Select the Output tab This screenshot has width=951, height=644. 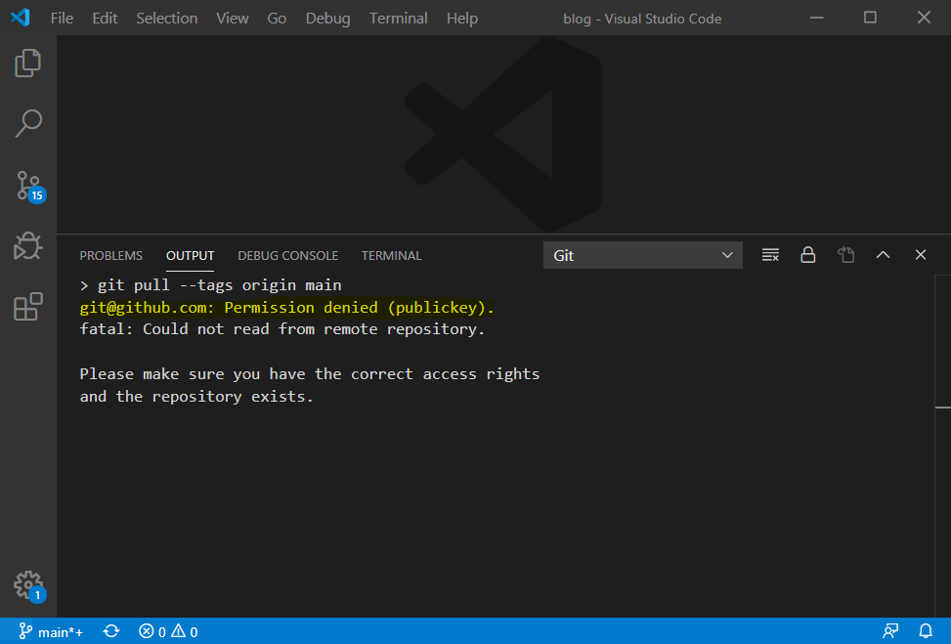(x=190, y=256)
